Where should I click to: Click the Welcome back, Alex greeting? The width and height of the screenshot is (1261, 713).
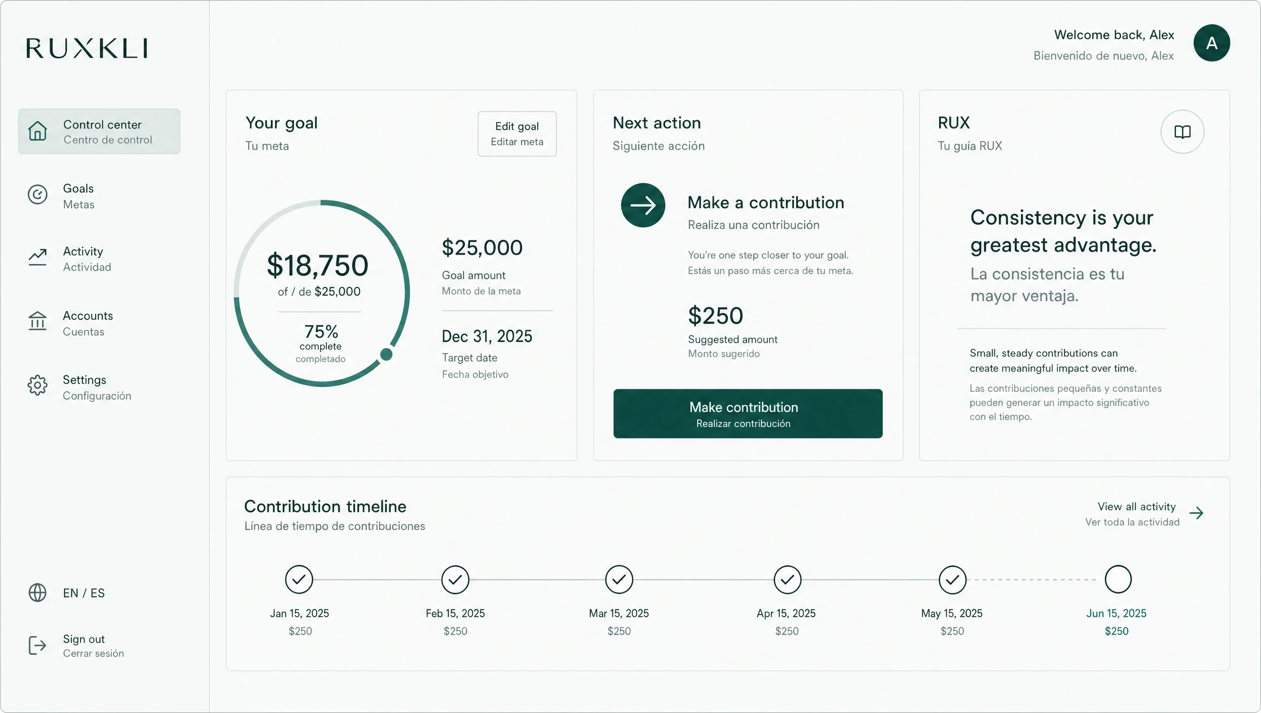tap(1114, 35)
